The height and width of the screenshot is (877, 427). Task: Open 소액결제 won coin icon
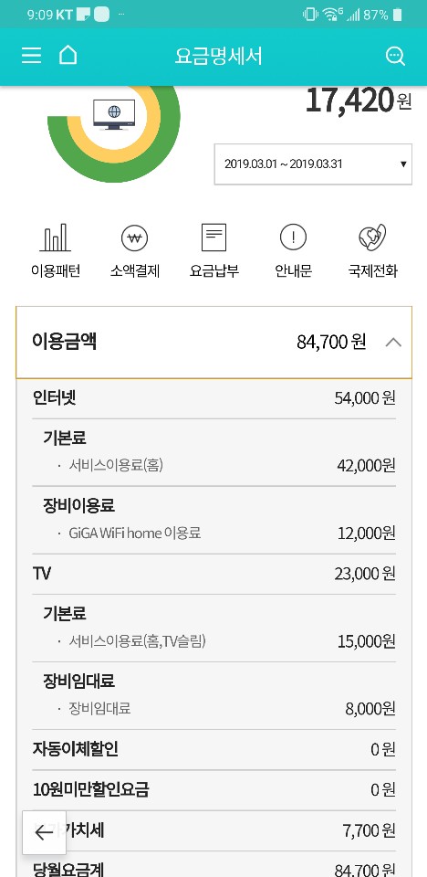[135, 238]
